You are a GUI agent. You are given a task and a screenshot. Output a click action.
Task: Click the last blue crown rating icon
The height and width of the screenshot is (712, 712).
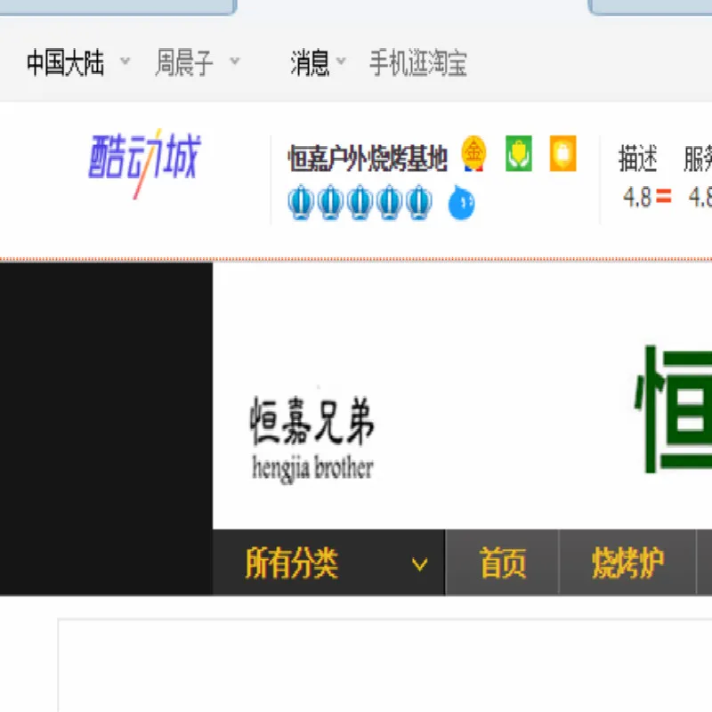[x=418, y=202]
